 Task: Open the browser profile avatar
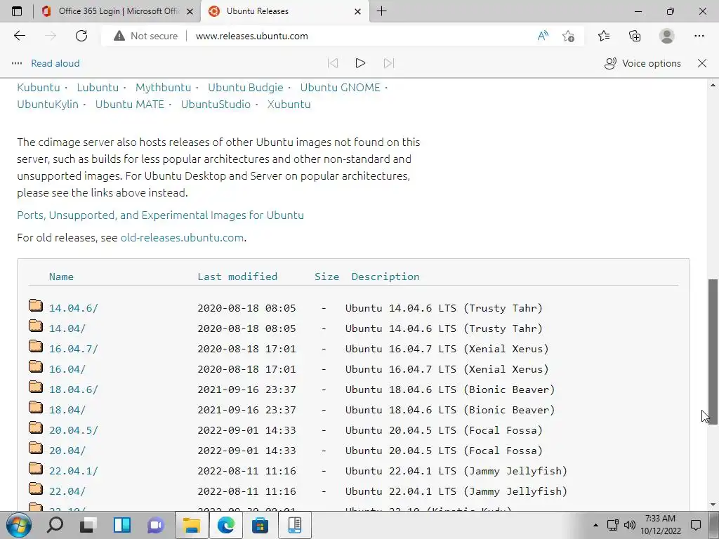click(667, 36)
